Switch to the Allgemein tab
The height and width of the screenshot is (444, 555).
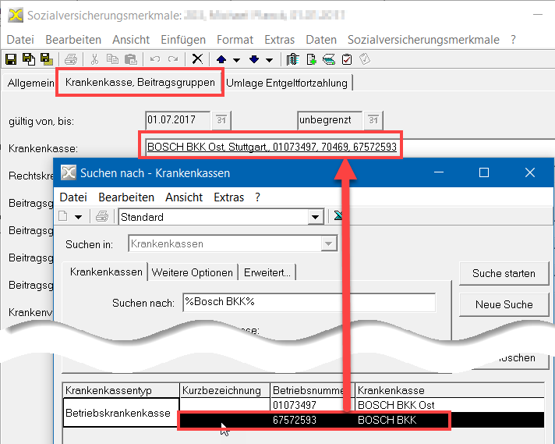click(30, 83)
